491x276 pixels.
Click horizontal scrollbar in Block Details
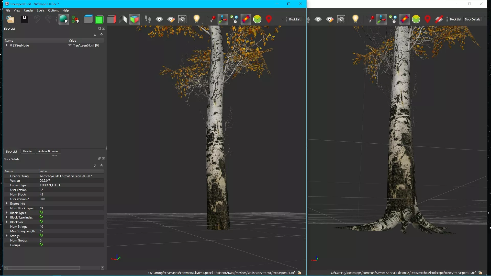44,268
